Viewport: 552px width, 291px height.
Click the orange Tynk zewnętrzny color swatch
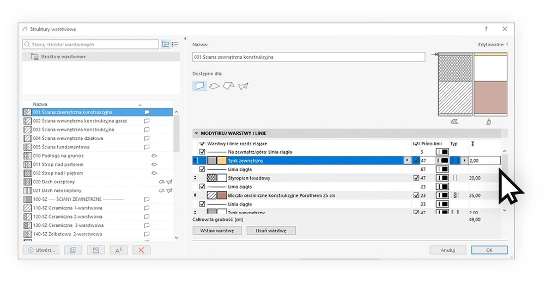click(222, 160)
